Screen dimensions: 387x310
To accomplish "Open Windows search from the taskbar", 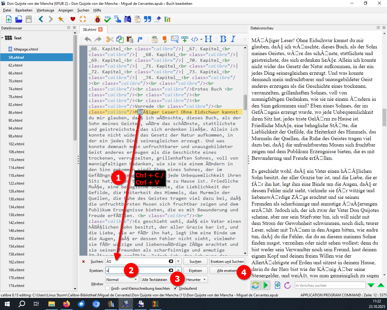I will click(22, 304).
